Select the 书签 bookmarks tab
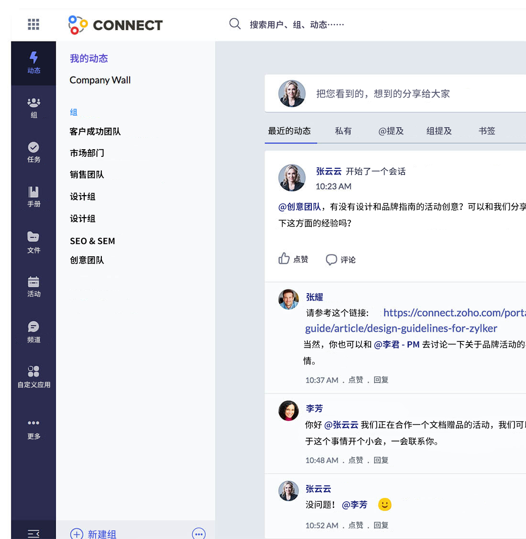 tap(487, 131)
